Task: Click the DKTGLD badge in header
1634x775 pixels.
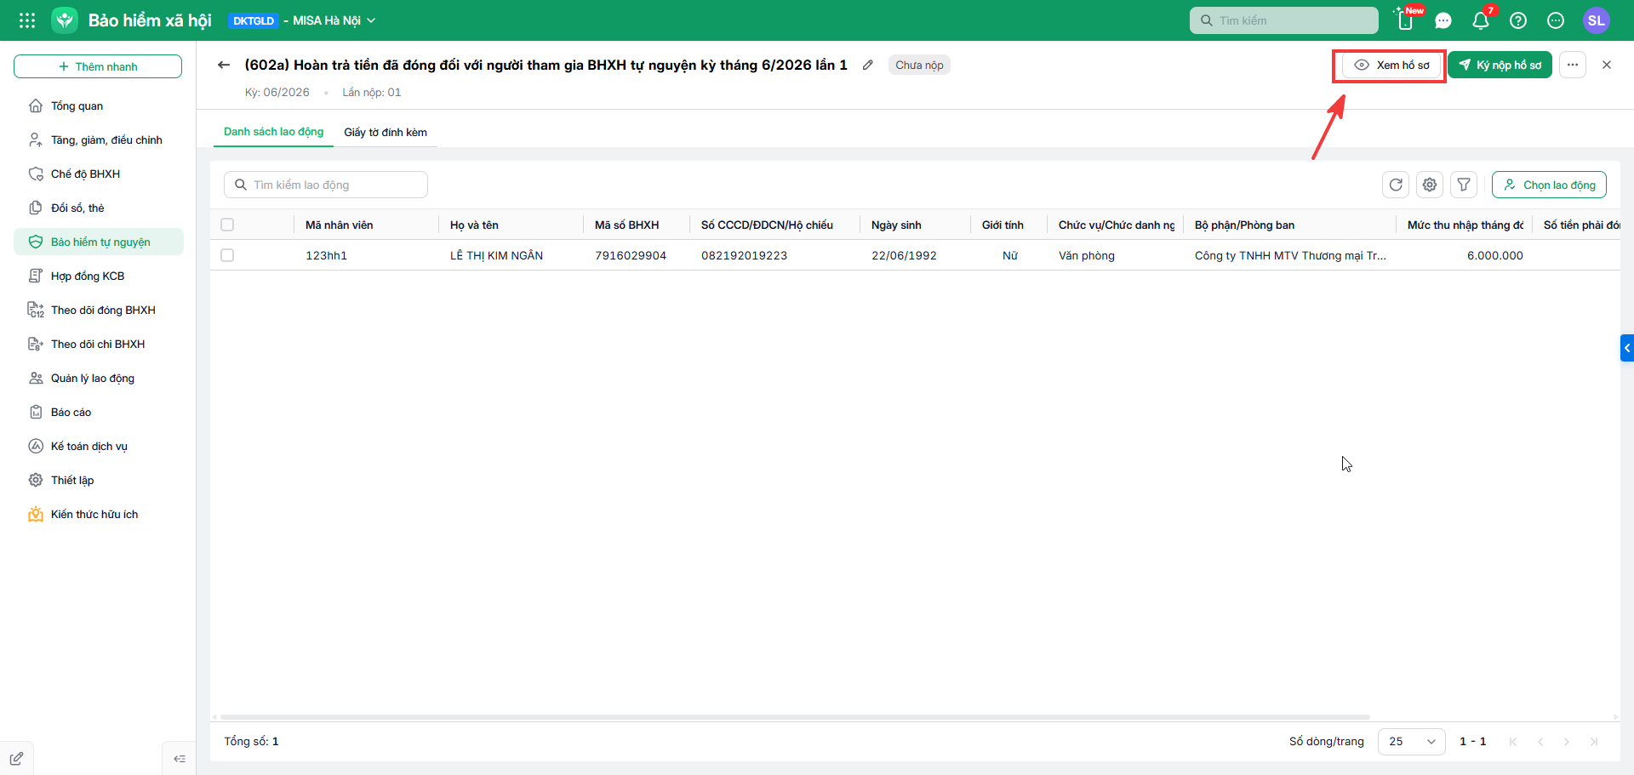Action: 254,20
